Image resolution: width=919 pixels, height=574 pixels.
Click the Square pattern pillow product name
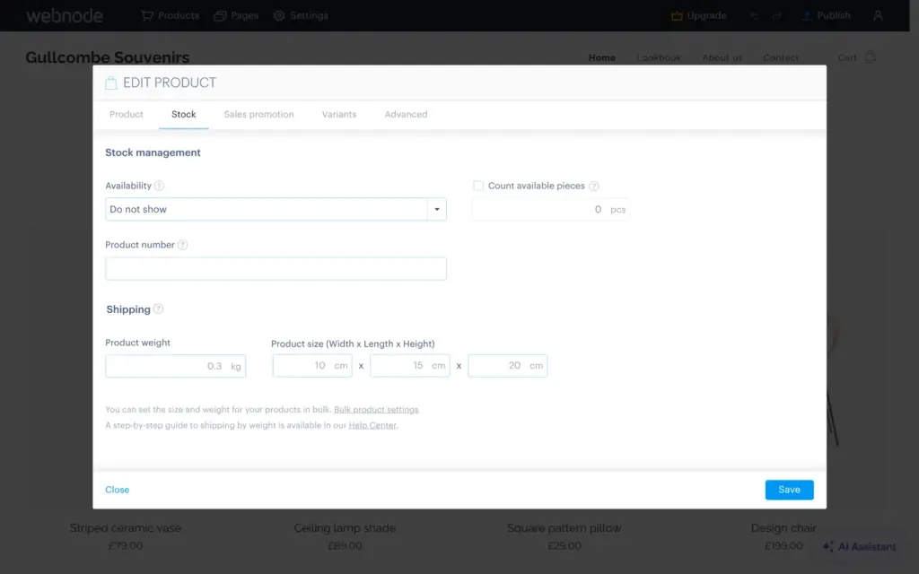tap(564, 527)
